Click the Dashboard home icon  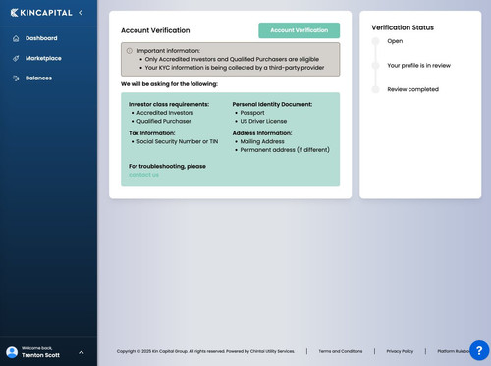[16, 38]
